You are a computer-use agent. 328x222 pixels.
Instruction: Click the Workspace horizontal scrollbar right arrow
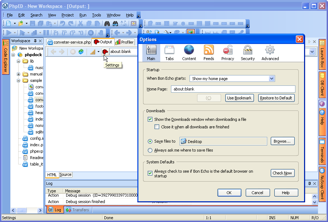[40, 210]
